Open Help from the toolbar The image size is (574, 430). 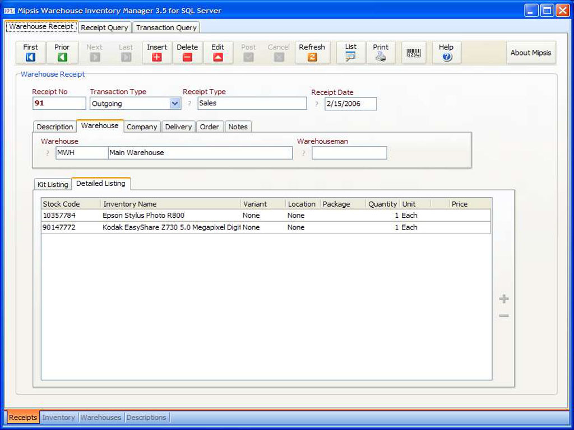[x=446, y=53]
